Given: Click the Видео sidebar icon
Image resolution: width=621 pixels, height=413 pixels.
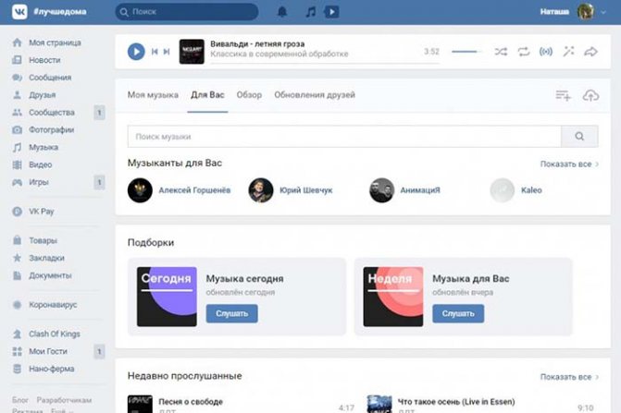Looking at the screenshot, I should [x=17, y=164].
